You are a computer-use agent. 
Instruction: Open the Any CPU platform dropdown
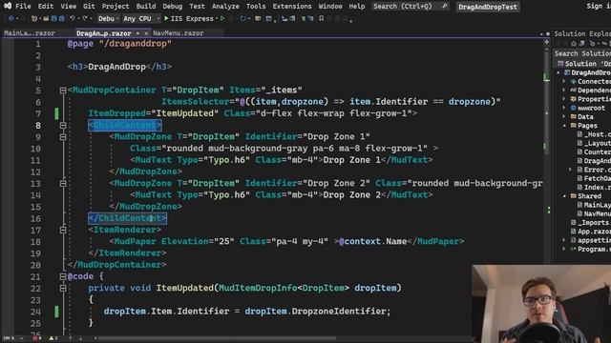coord(141,18)
